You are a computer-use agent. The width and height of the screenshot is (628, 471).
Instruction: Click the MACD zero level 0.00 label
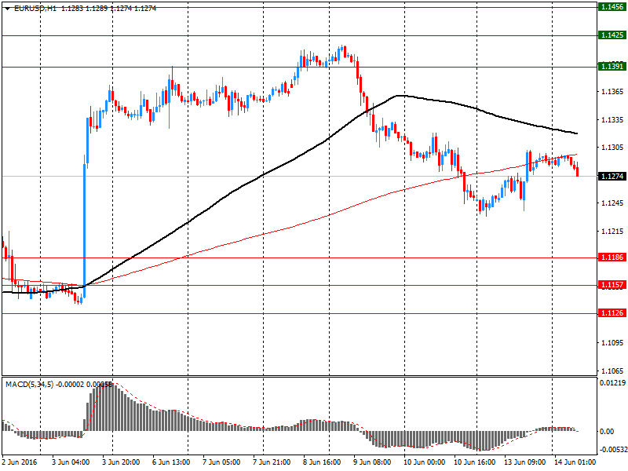click(x=607, y=431)
